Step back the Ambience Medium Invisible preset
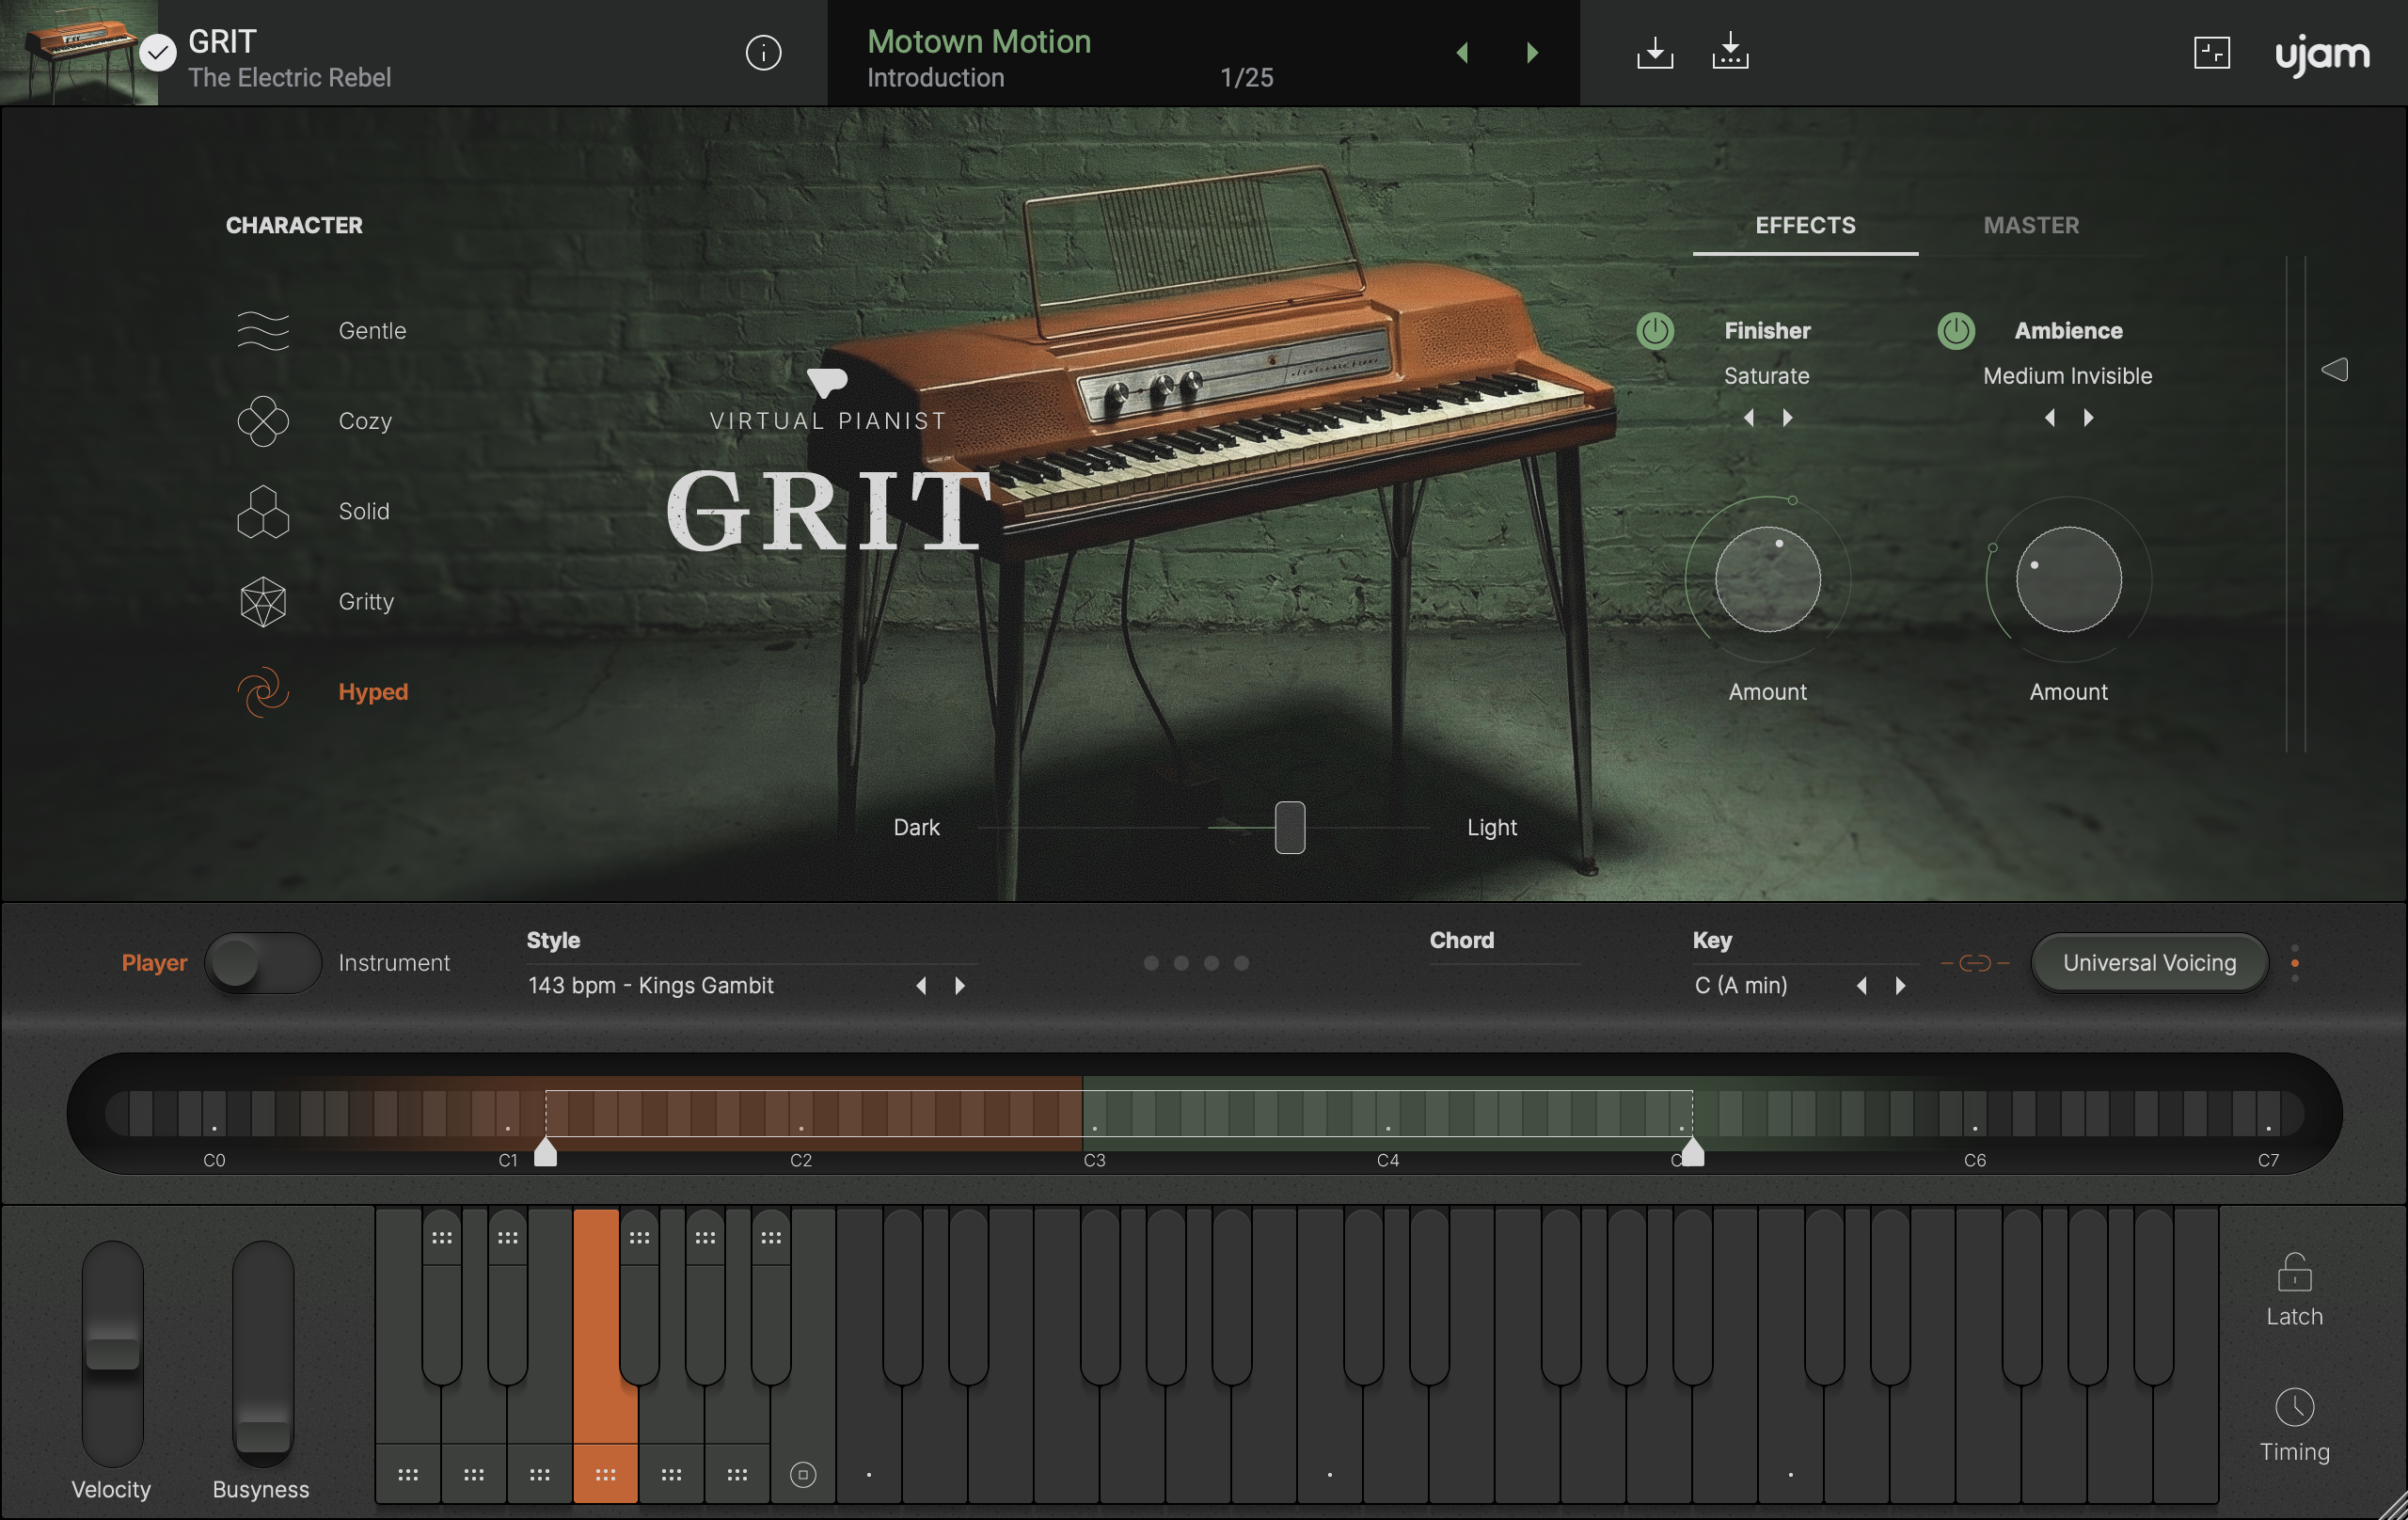This screenshot has height=1520, width=2408. pos(2049,418)
